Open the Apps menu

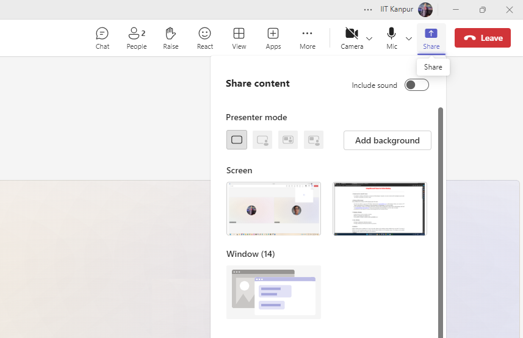[273, 38]
